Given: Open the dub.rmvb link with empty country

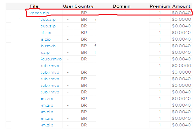Looking at the screenshot, I should 50,66.
